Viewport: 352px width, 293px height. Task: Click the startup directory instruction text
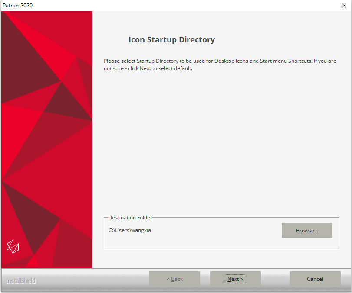click(220, 64)
